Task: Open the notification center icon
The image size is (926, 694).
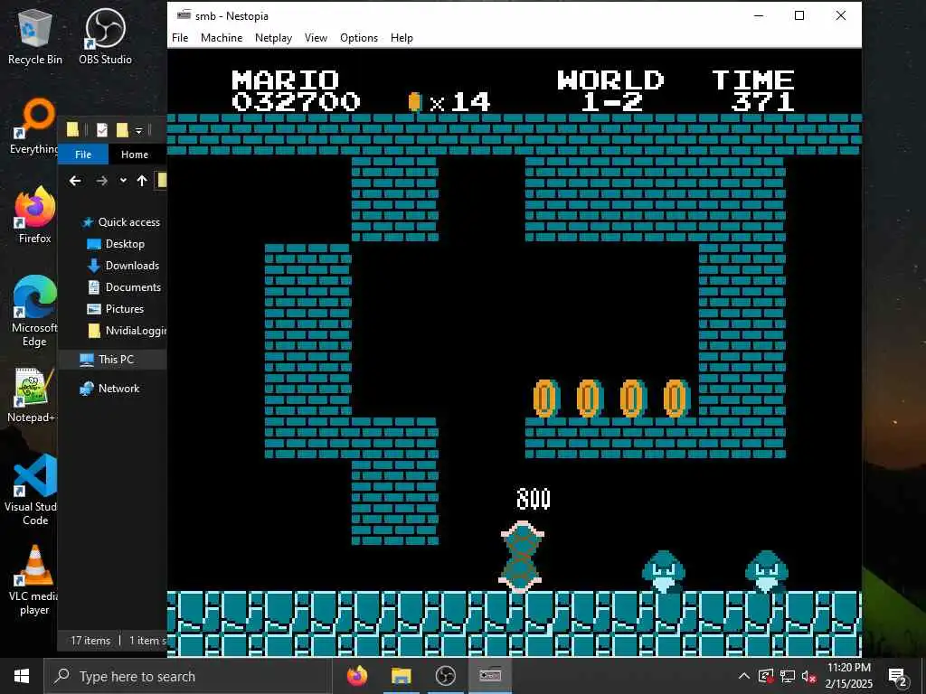Action: pyautogui.click(x=897, y=677)
